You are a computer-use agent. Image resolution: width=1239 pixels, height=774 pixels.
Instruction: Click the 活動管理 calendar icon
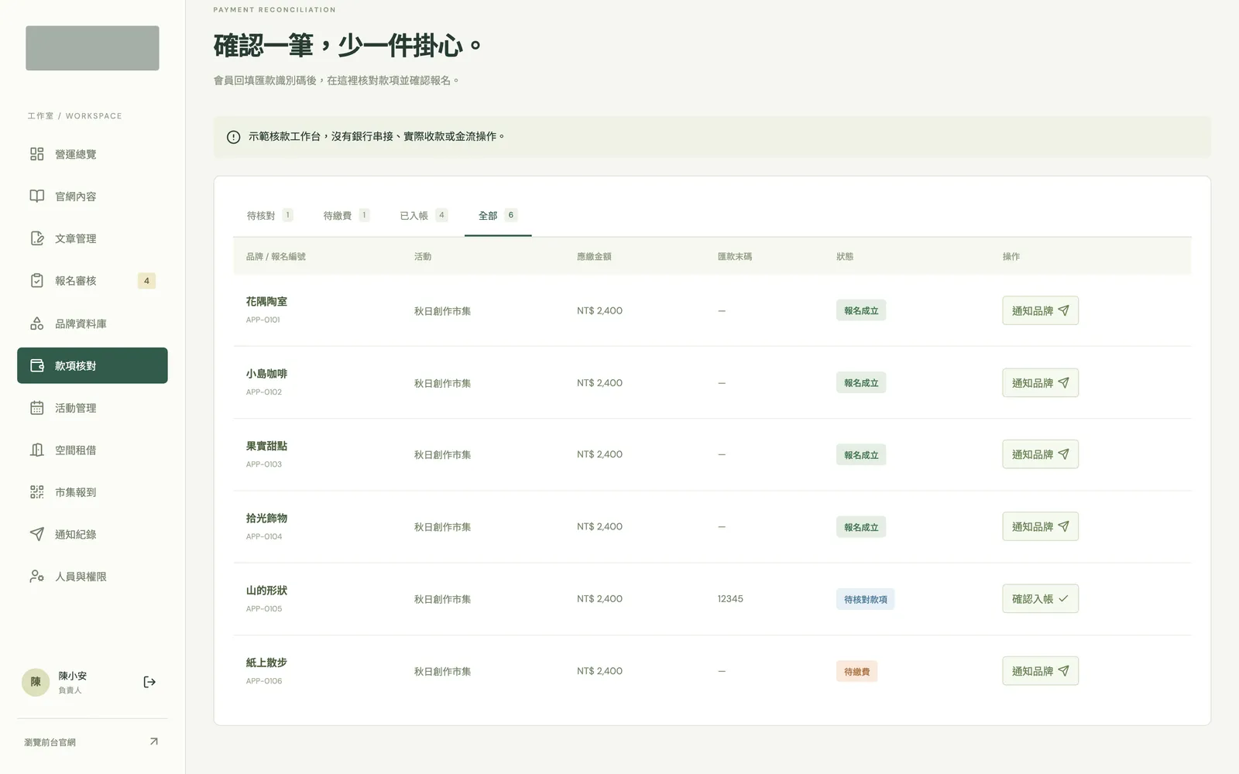36,408
